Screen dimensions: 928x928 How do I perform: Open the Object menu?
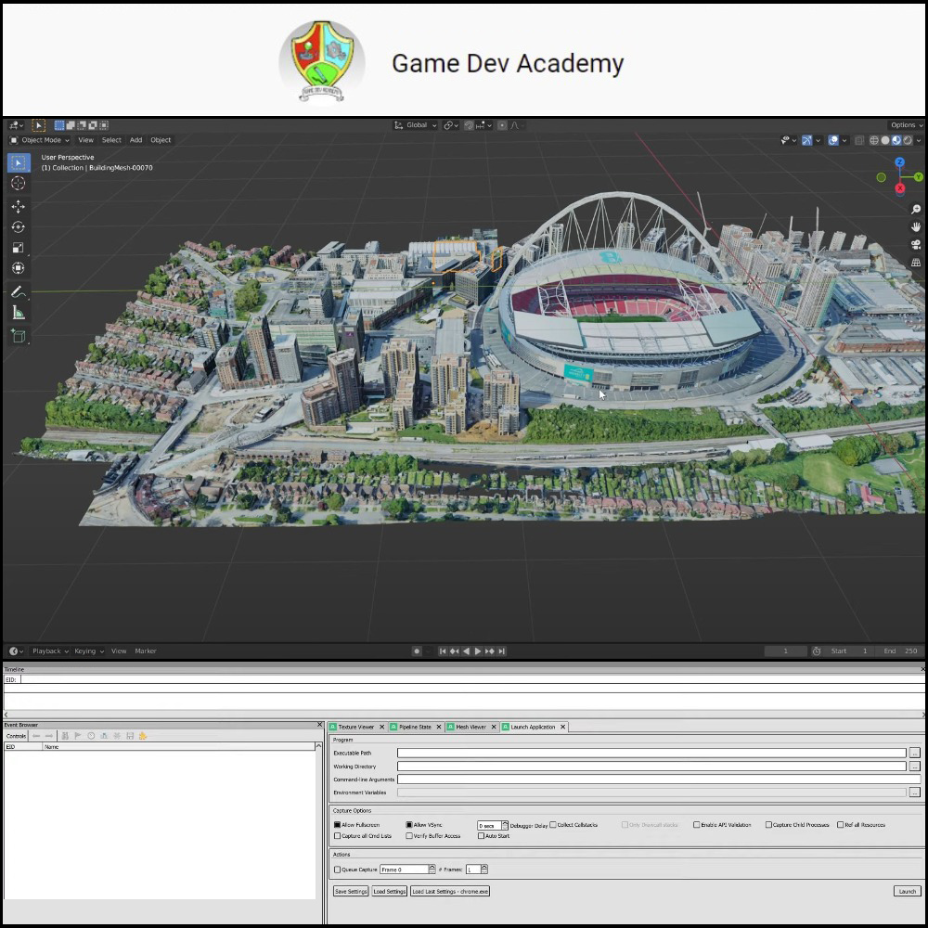pos(161,140)
